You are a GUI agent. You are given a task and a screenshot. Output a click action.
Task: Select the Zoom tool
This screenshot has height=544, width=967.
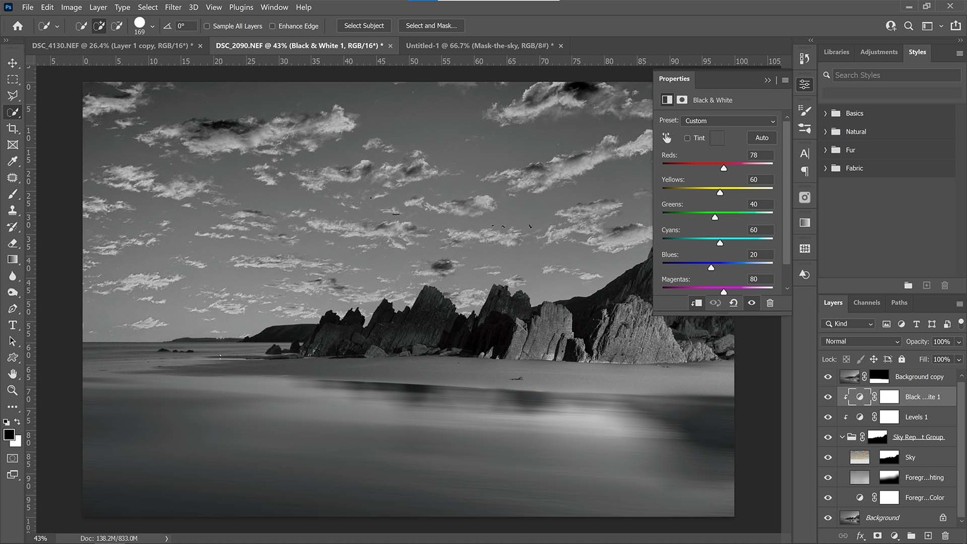(x=13, y=390)
